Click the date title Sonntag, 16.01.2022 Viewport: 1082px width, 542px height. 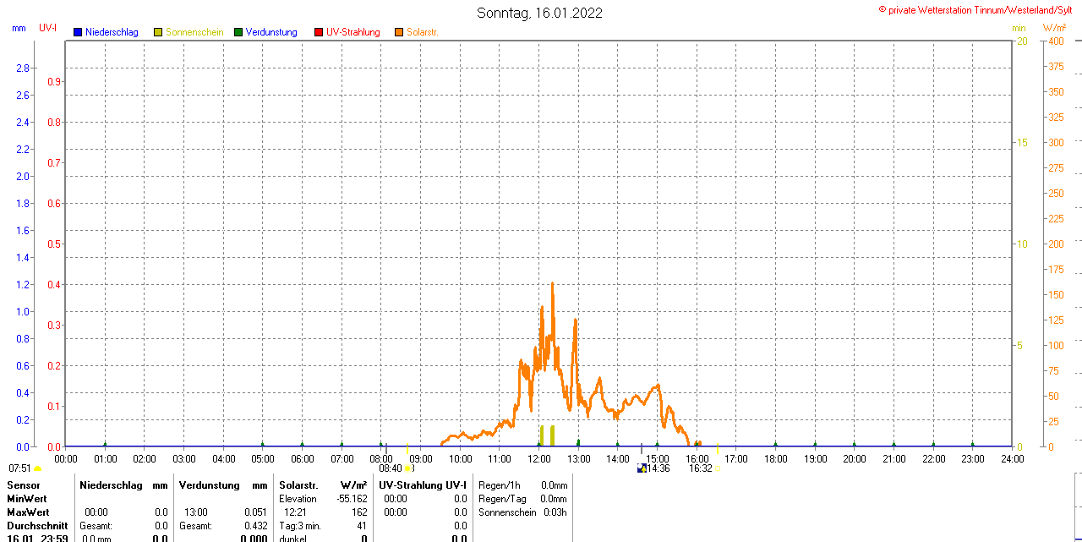539,13
